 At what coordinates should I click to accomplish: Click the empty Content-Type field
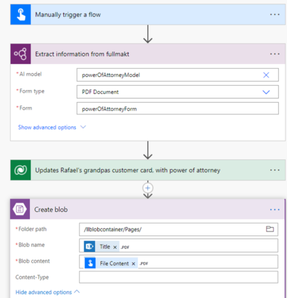coord(178,277)
